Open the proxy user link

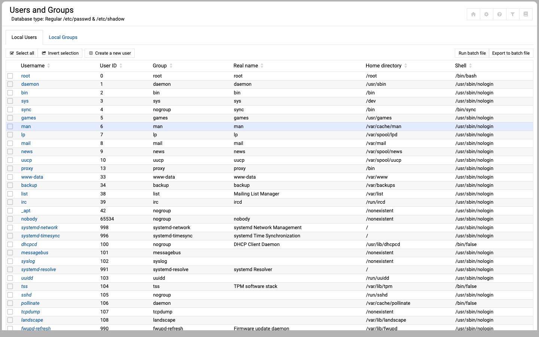click(27, 168)
